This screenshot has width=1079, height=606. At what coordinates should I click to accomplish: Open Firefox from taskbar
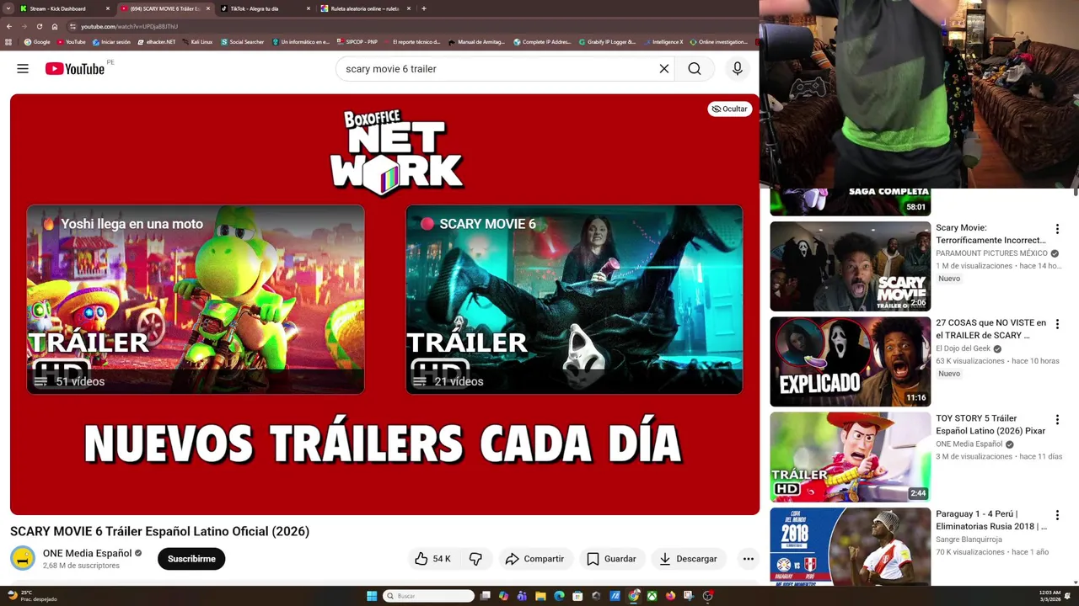(x=670, y=596)
